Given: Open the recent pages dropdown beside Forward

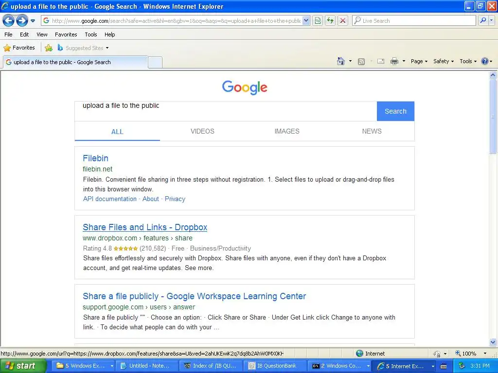Looking at the screenshot, I should [x=33, y=21].
